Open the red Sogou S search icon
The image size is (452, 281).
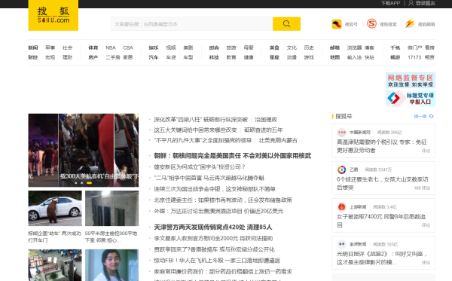click(371, 23)
